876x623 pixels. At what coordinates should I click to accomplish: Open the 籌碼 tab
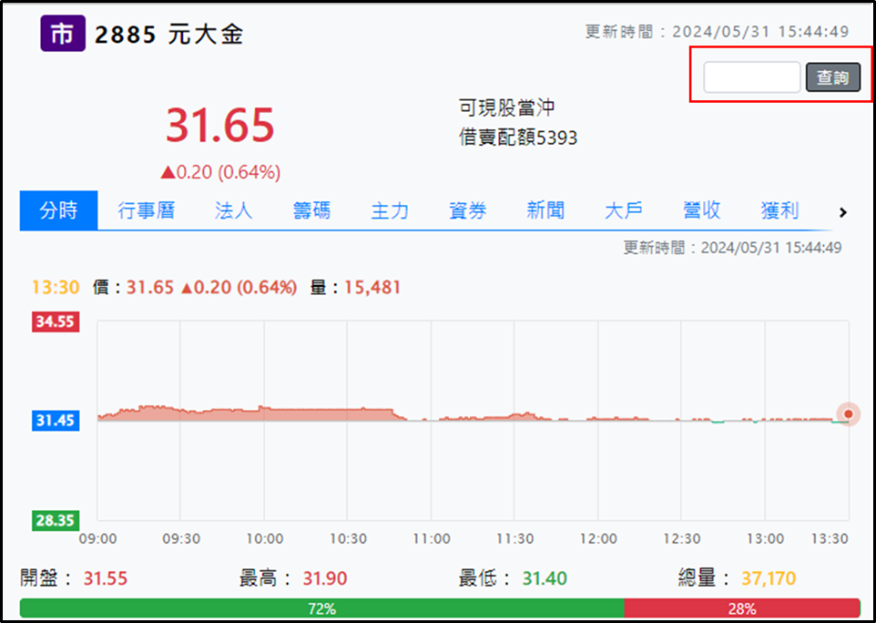pos(311,210)
